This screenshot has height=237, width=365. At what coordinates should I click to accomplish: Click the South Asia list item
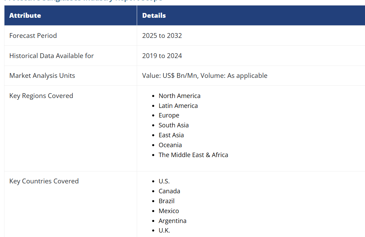[173, 125]
